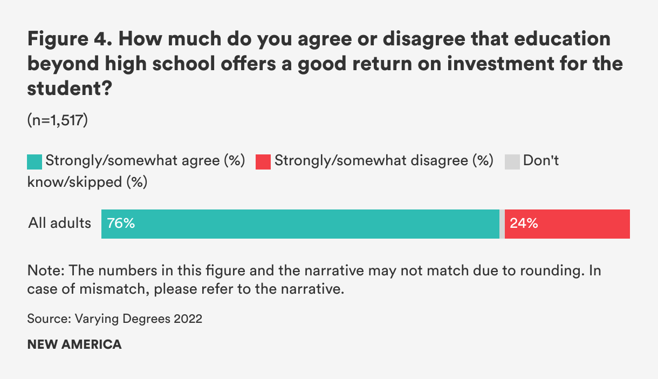Click the middle of the teal bar

click(x=300, y=224)
